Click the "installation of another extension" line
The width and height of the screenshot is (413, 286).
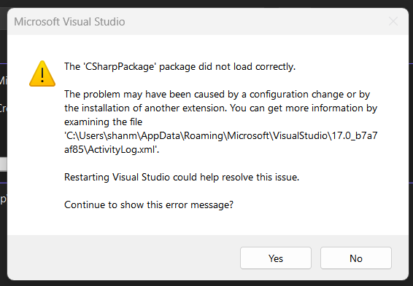(220, 108)
